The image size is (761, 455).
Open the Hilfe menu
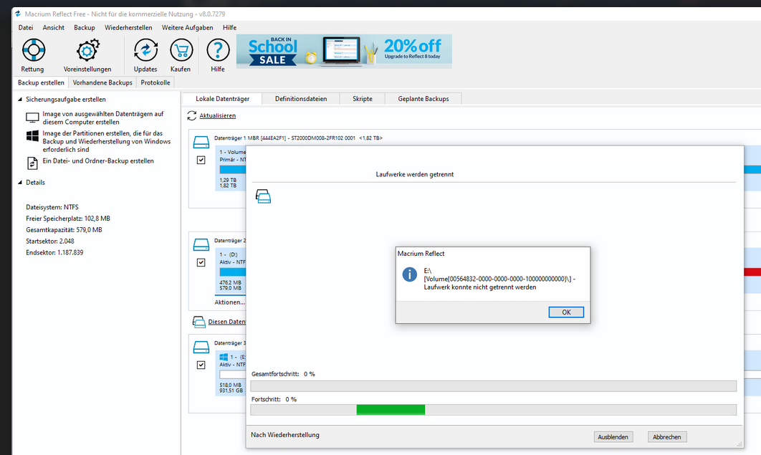[x=229, y=28]
